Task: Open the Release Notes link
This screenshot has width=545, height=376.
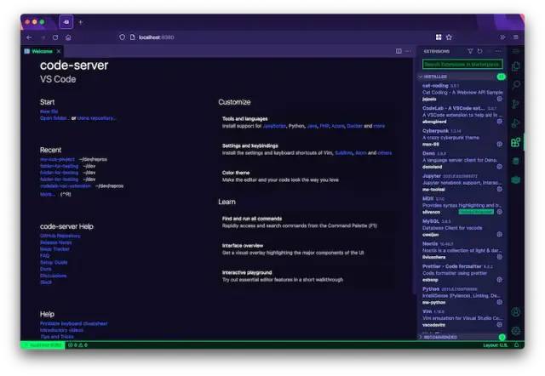Action: (56, 242)
